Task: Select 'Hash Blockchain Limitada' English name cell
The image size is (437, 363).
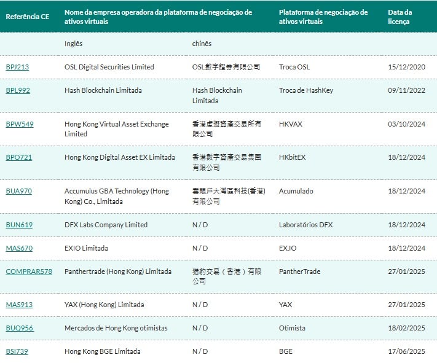Action: pyautogui.click(x=103, y=90)
